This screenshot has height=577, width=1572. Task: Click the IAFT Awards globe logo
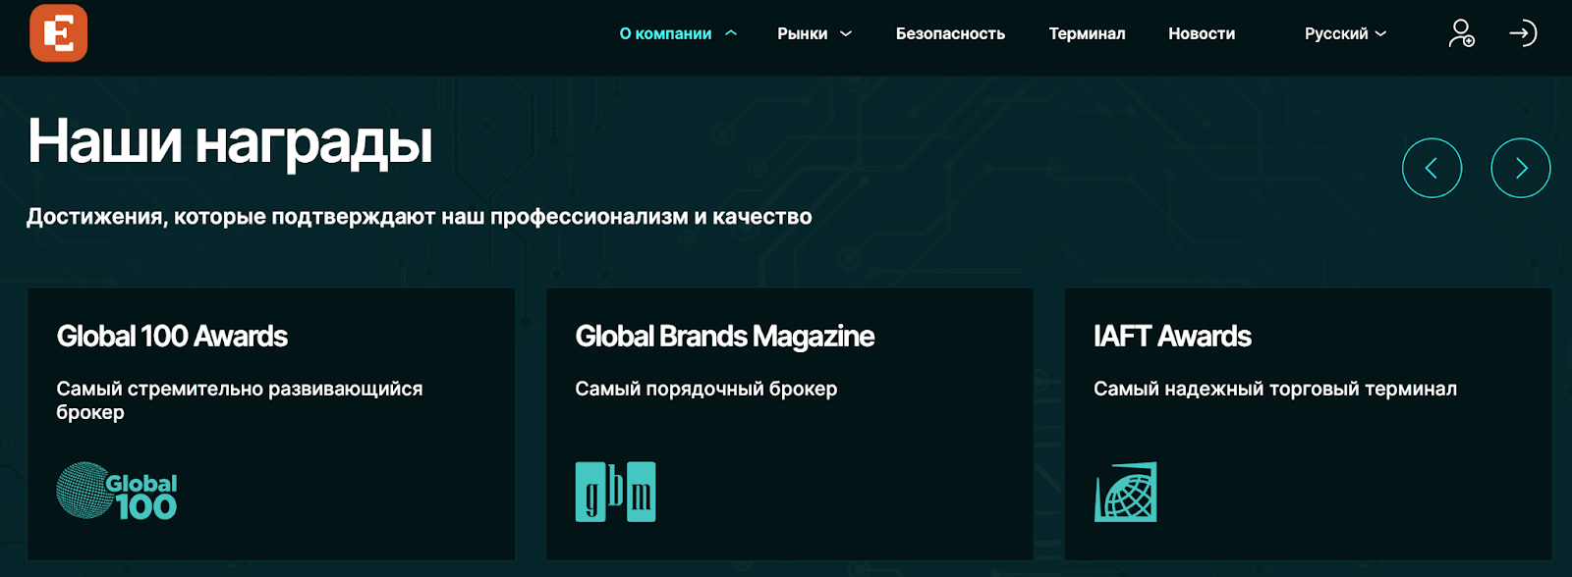[x=1126, y=492]
